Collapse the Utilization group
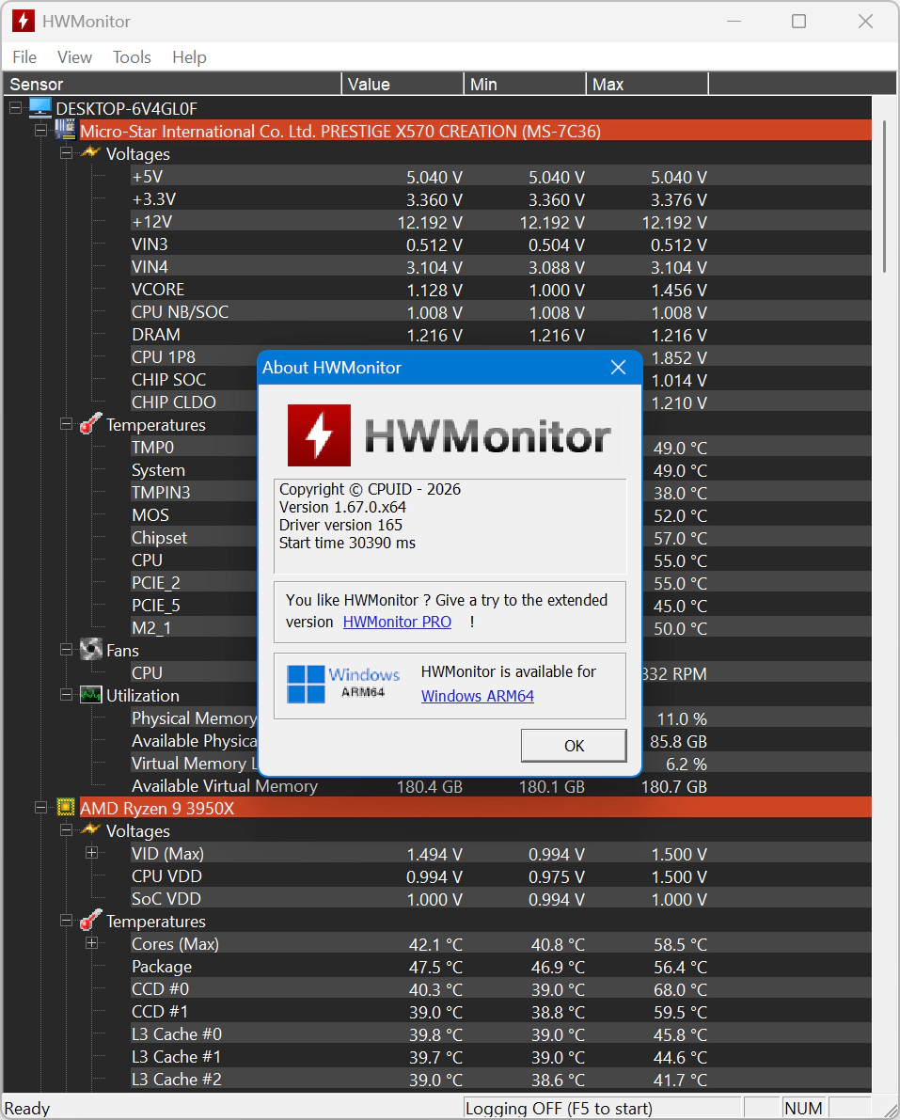This screenshot has height=1120, width=900. coord(67,695)
